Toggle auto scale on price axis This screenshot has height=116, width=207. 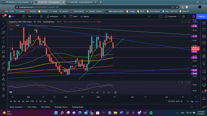[197, 101]
